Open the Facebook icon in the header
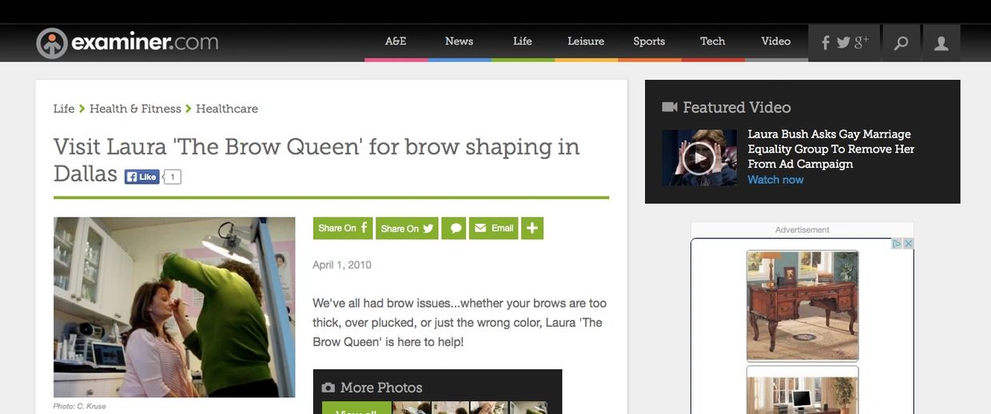 (x=826, y=43)
